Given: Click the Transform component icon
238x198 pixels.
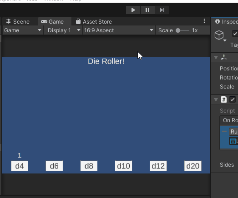Looking at the screenshot, I should [224, 57].
